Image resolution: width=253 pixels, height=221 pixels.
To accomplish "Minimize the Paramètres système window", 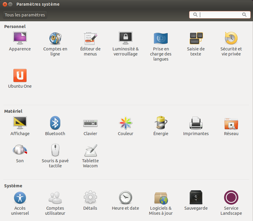I will 10,4.
